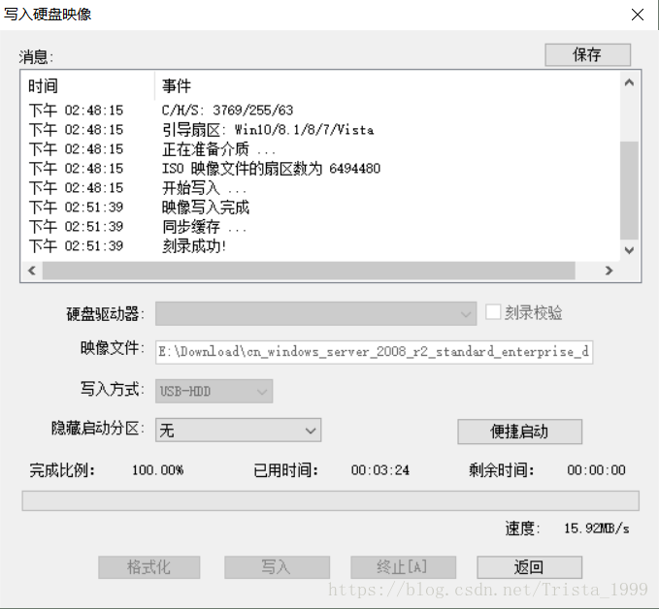Close the 写入硬盘映像 dialog
The image size is (659, 609).
(638, 15)
